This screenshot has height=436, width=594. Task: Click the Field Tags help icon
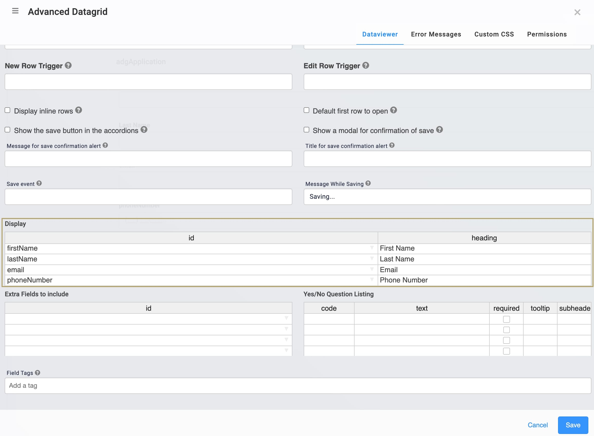(38, 372)
